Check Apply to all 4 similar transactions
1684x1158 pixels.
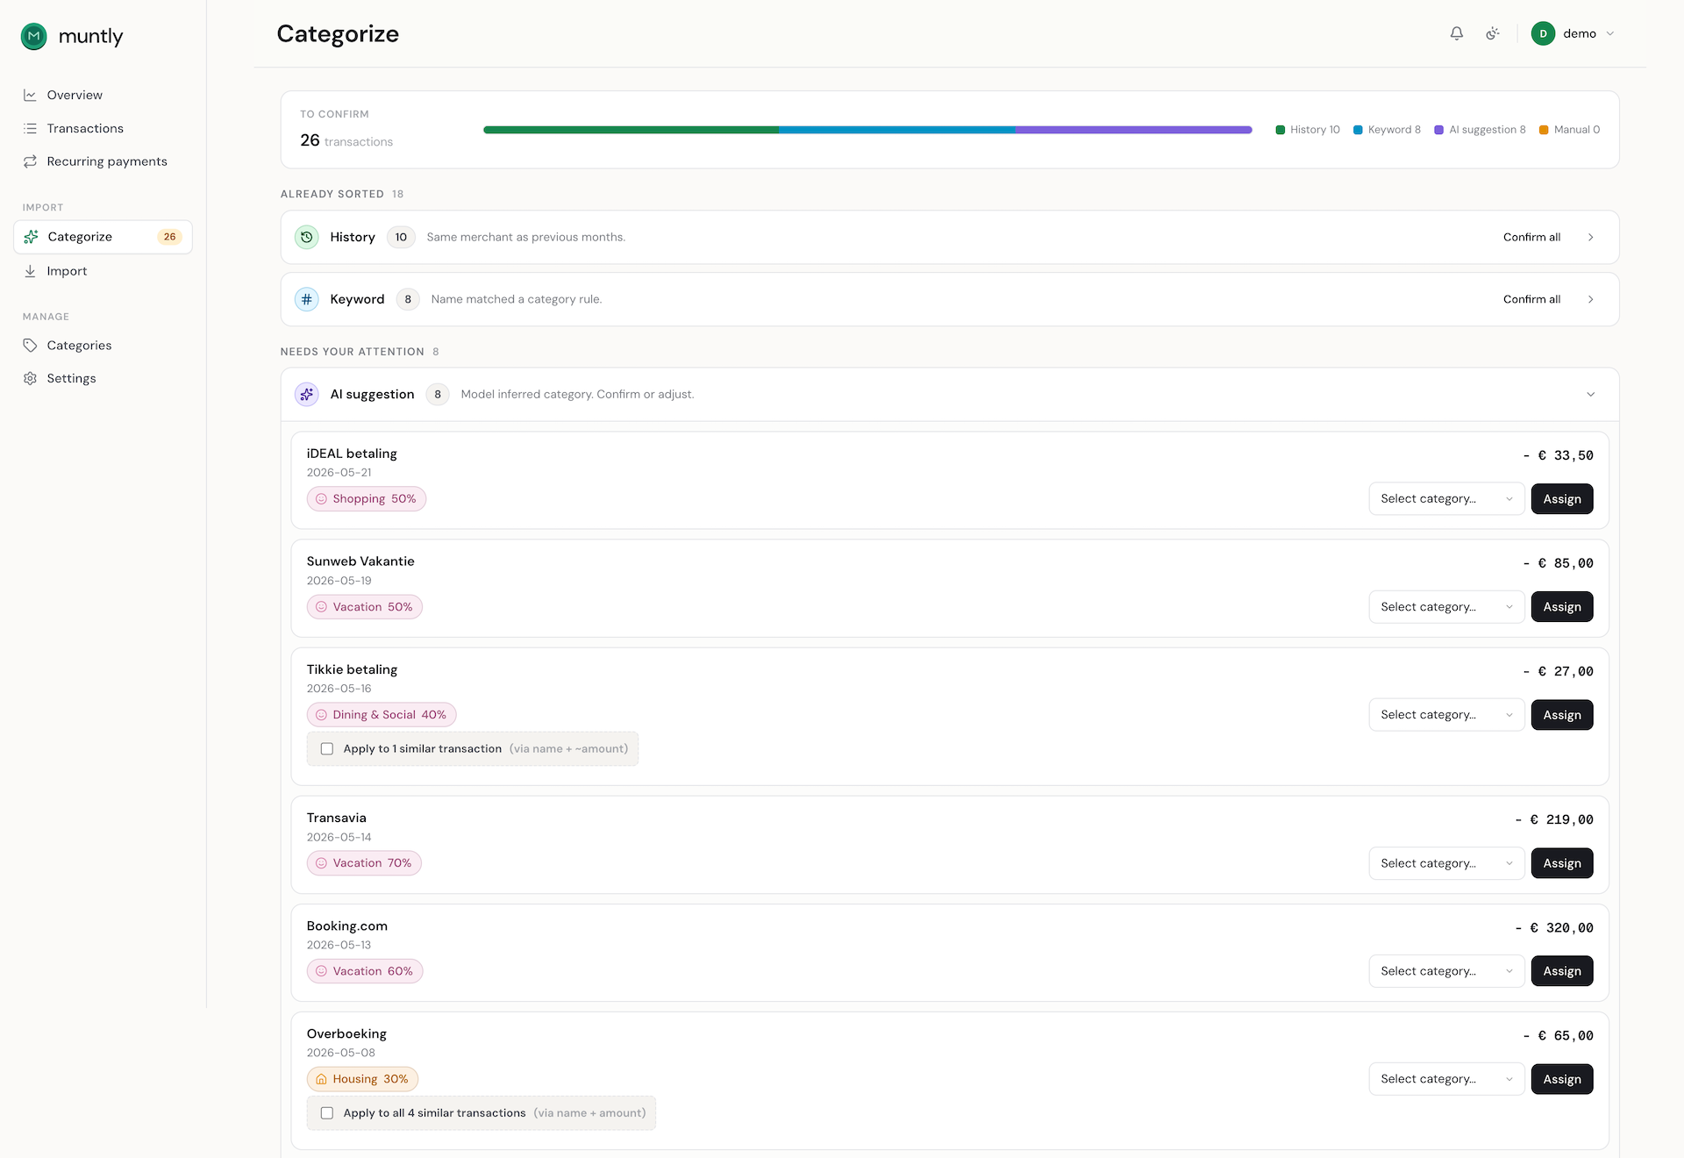pyautogui.click(x=327, y=1112)
